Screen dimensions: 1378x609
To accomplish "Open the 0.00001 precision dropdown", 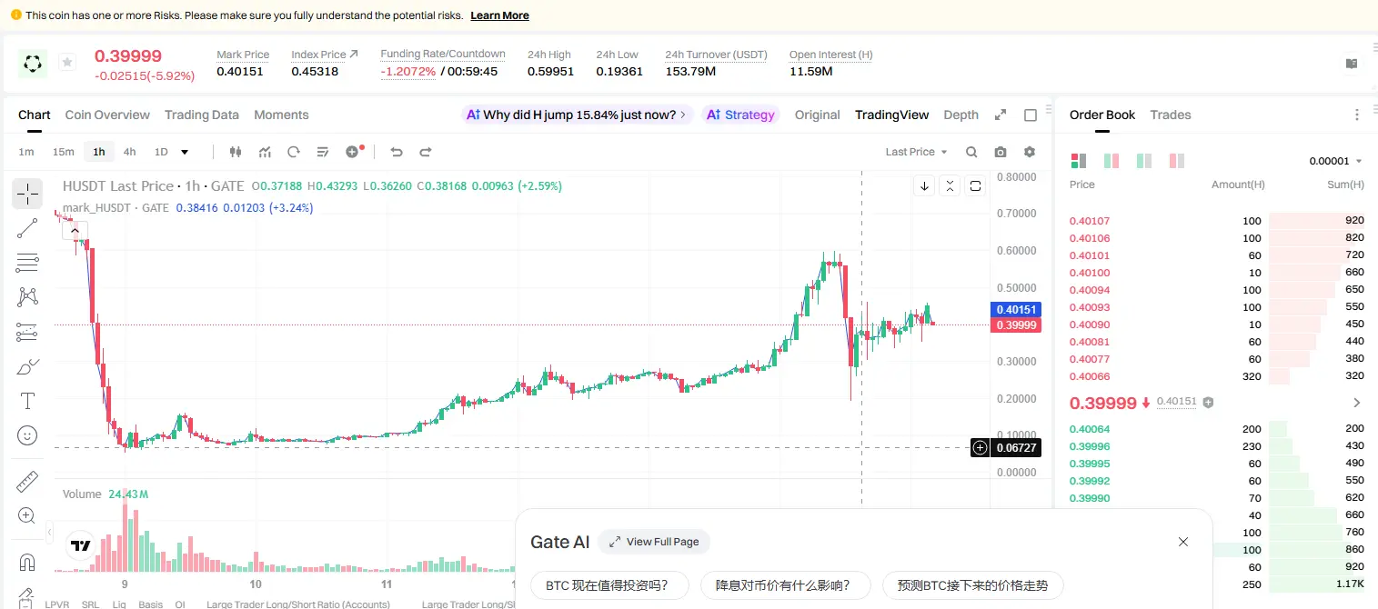I will coord(1335,161).
